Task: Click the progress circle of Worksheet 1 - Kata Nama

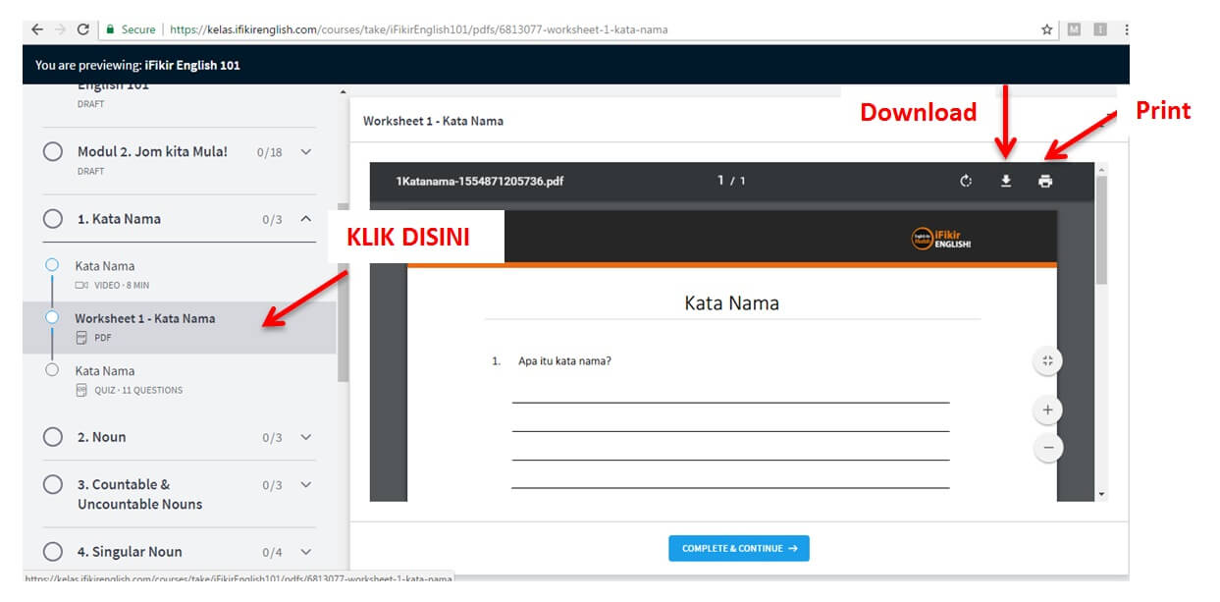Action: coord(52,317)
